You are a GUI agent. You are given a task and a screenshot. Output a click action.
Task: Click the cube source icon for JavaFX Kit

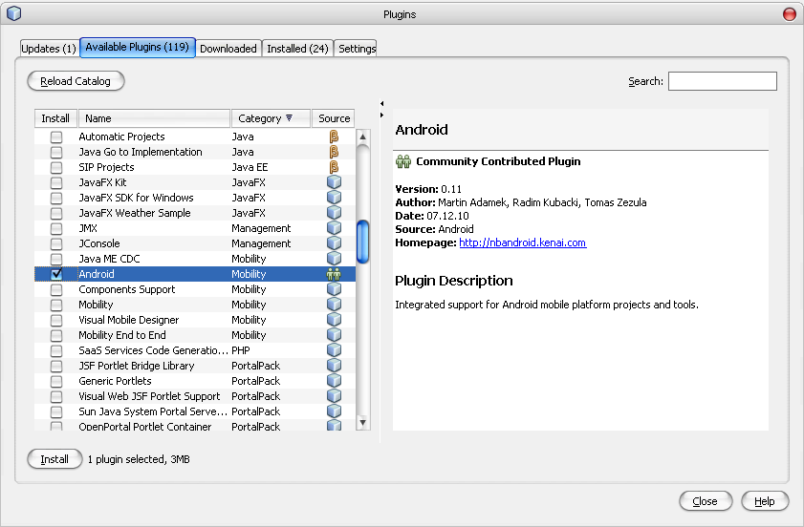334,182
